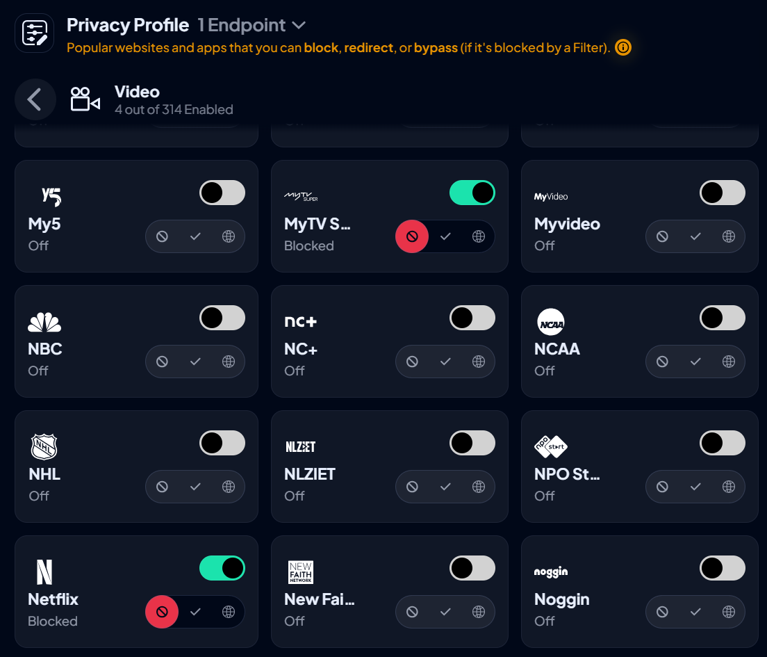Viewport: 767px width, 657px height.
Task: Redirect New Faith Network via globe icon
Action: click(479, 612)
